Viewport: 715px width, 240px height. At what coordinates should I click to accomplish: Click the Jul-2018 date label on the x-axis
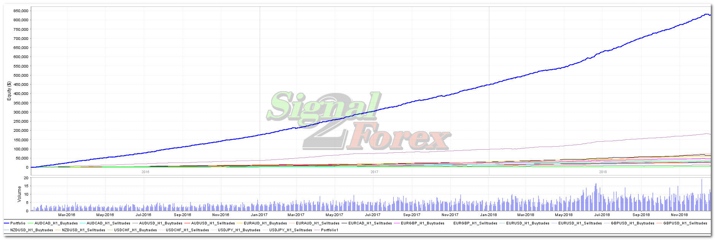[602, 215]
